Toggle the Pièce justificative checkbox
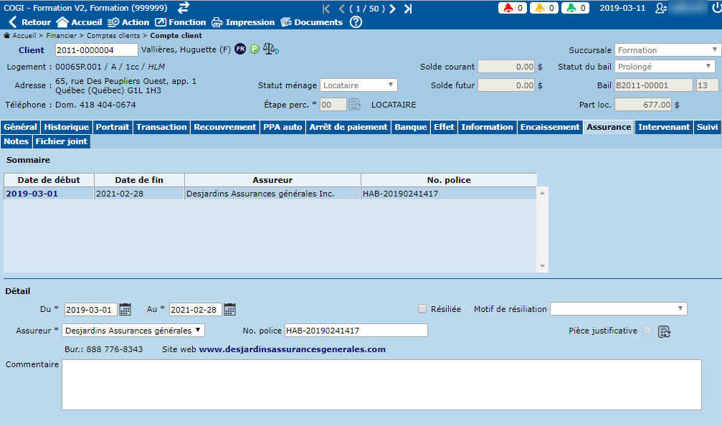Viewport: 722px width, 426px height. tap(647, 331)
